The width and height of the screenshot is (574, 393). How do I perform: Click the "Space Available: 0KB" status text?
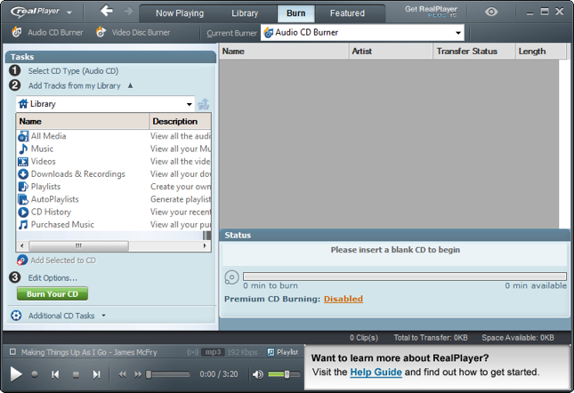coord(518,338)
